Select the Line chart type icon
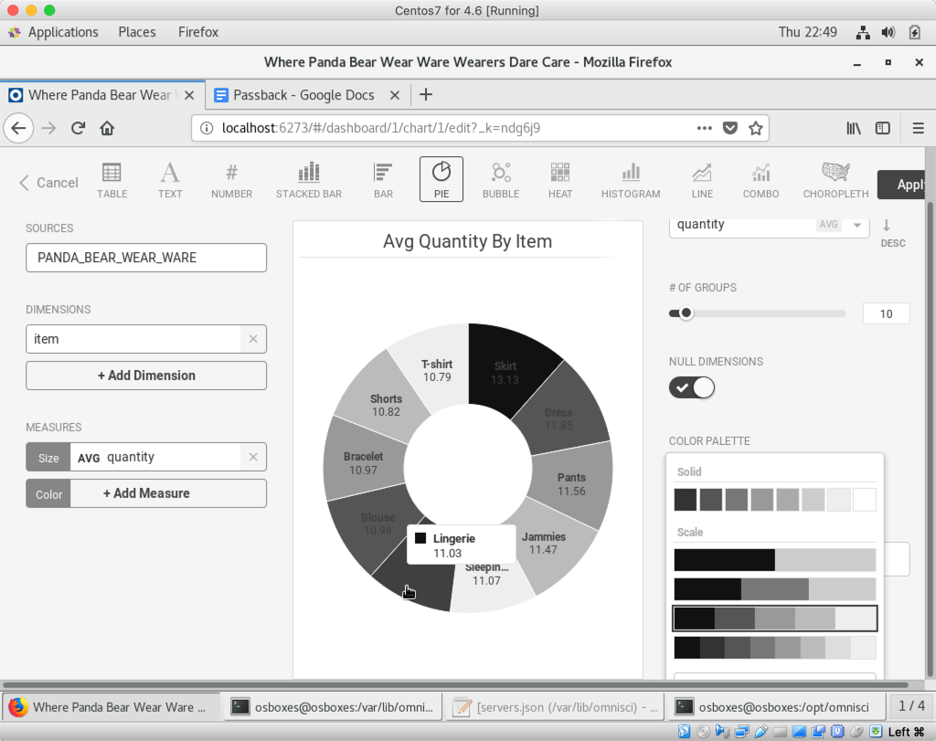The width and height of the screenshot is (936, 741). coord(702,178)
